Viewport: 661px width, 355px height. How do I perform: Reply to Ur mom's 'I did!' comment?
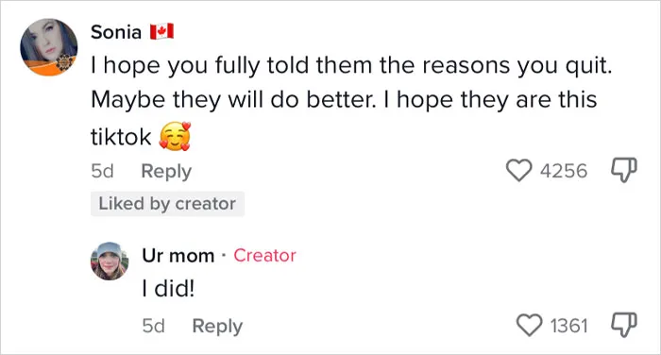[217, 326]
